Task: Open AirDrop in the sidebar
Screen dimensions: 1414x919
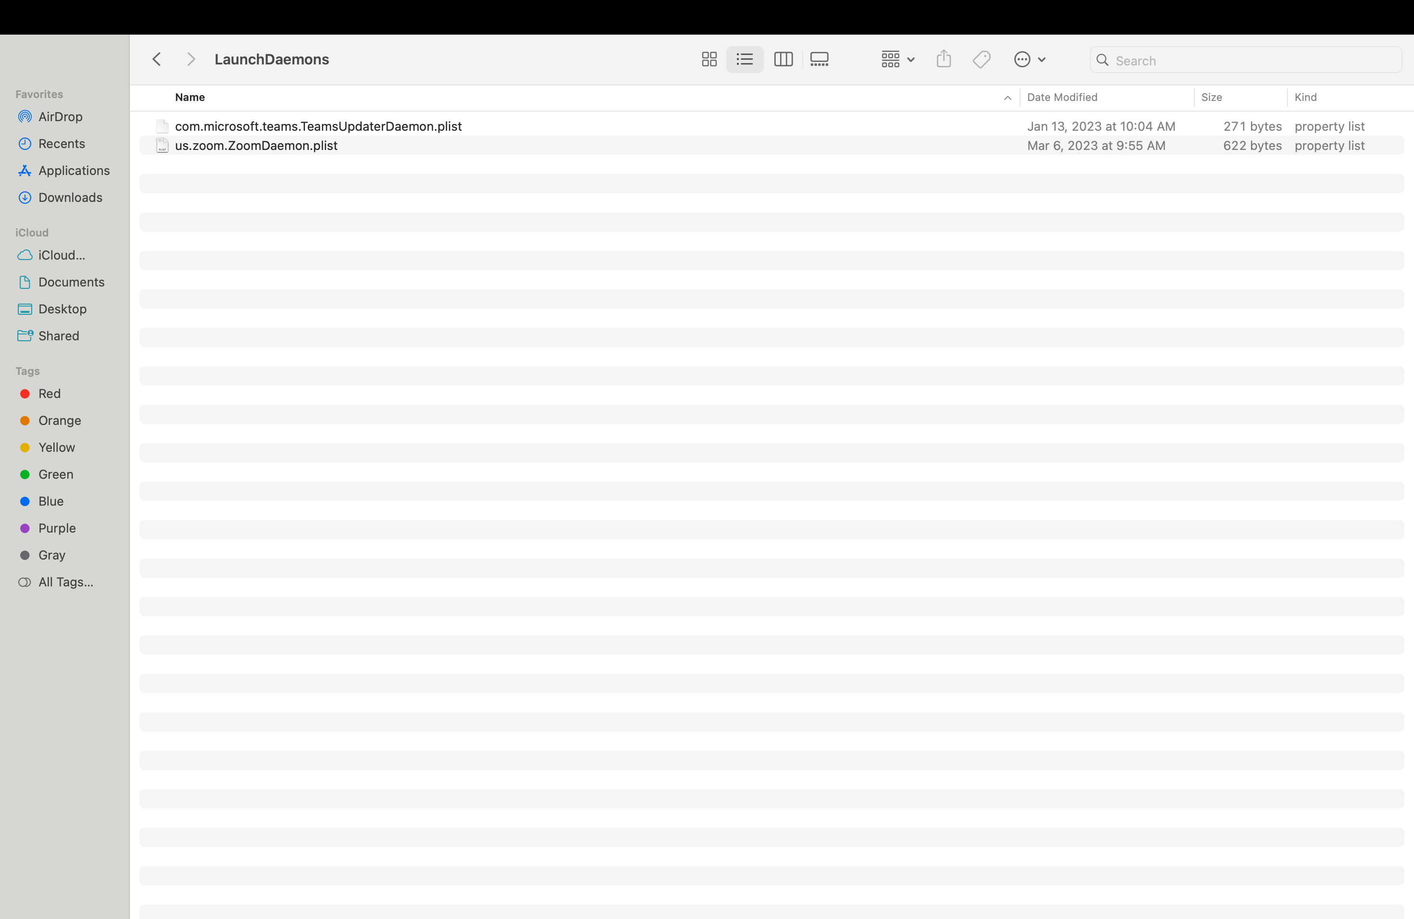Action: coord(60,116)
